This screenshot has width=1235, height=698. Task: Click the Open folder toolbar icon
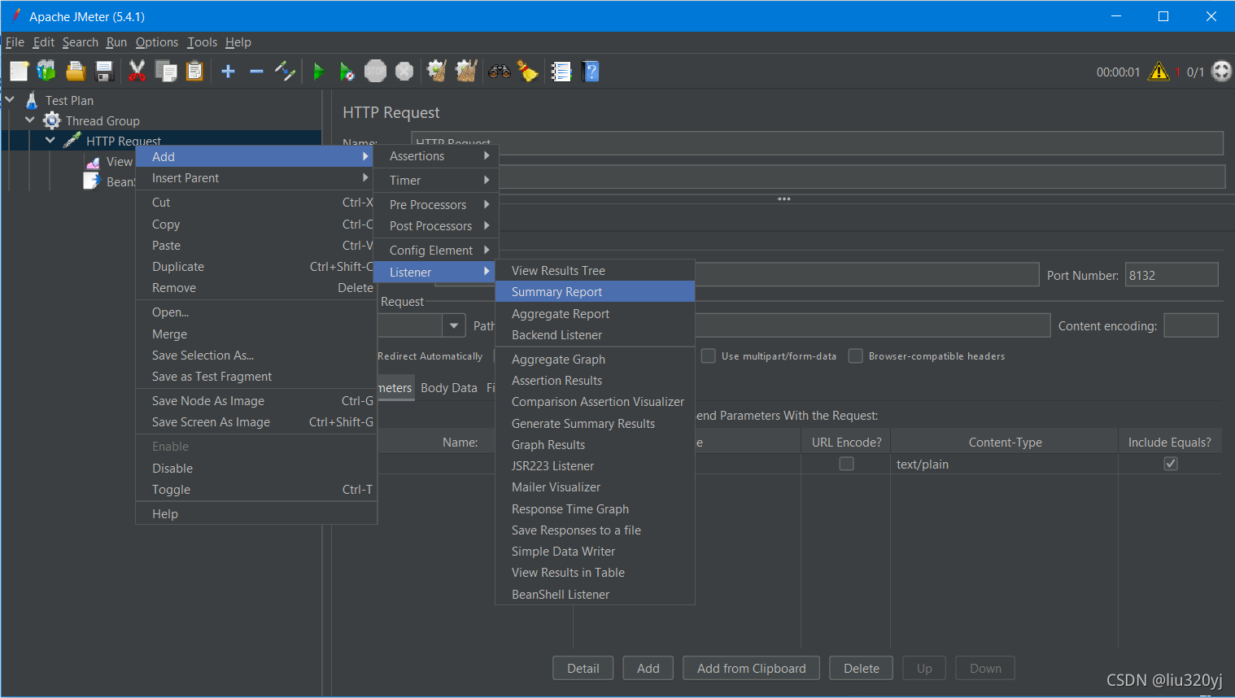tap(76, 72)
